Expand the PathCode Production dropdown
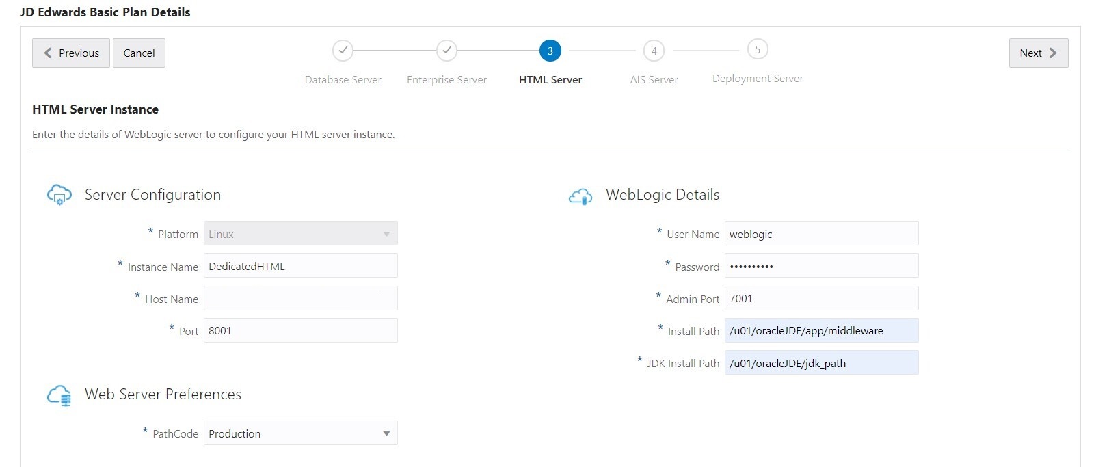The image size is (1096, 467). click(301, 433)
